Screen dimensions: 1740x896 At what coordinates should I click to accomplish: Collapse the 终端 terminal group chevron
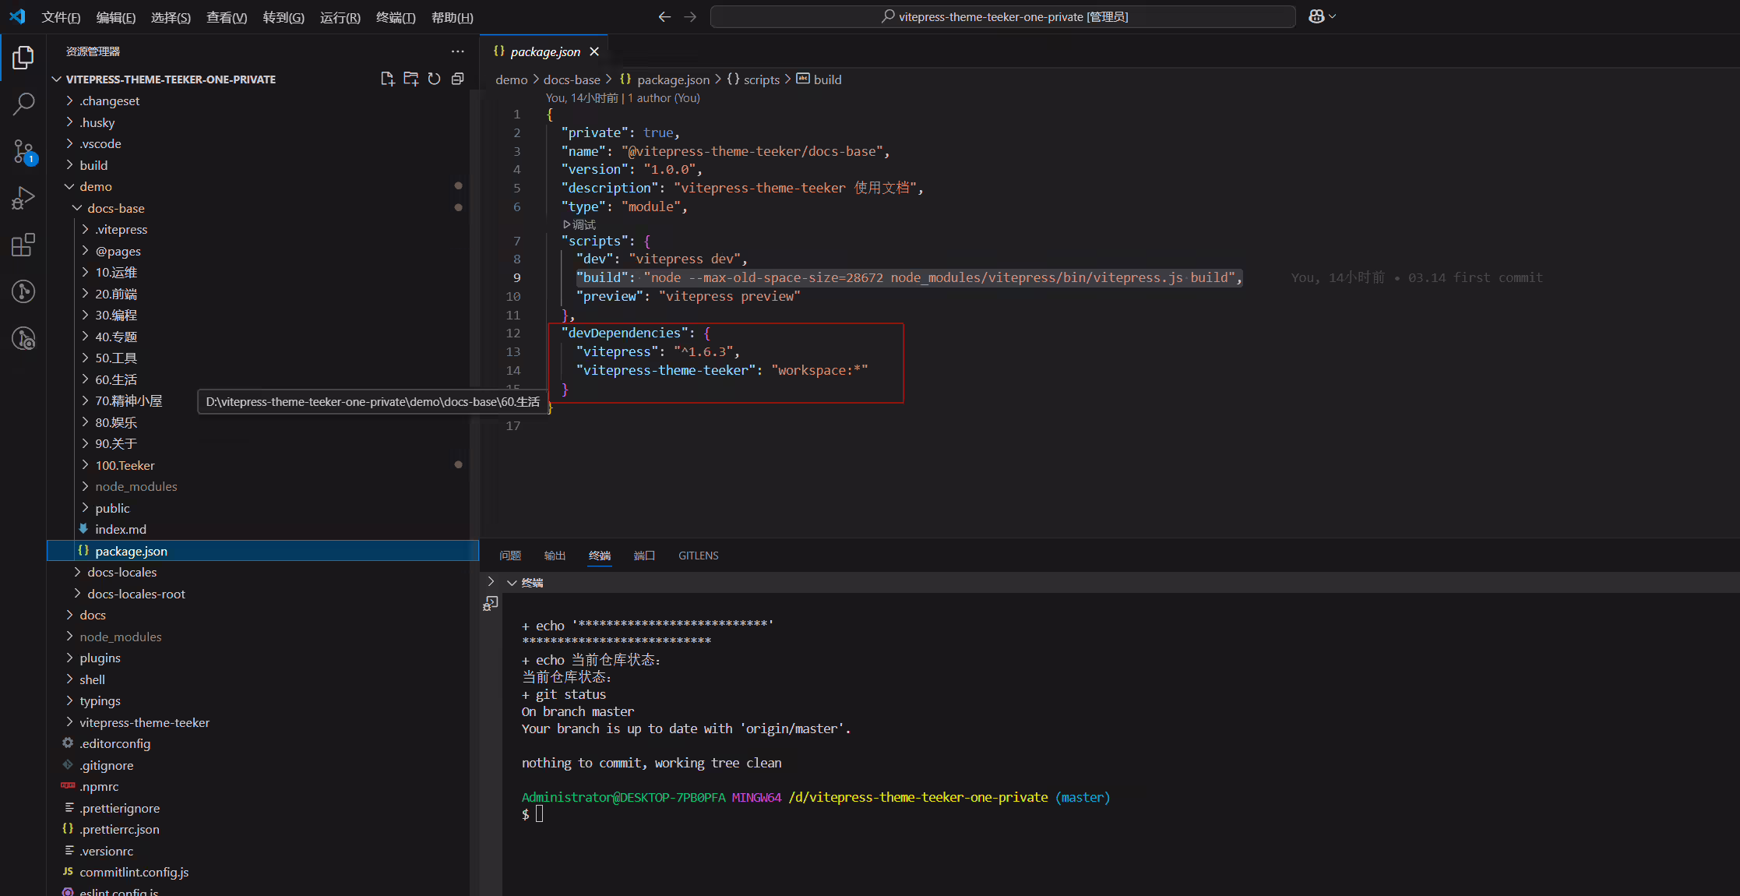pyautogui.click(x=512, y=583)
